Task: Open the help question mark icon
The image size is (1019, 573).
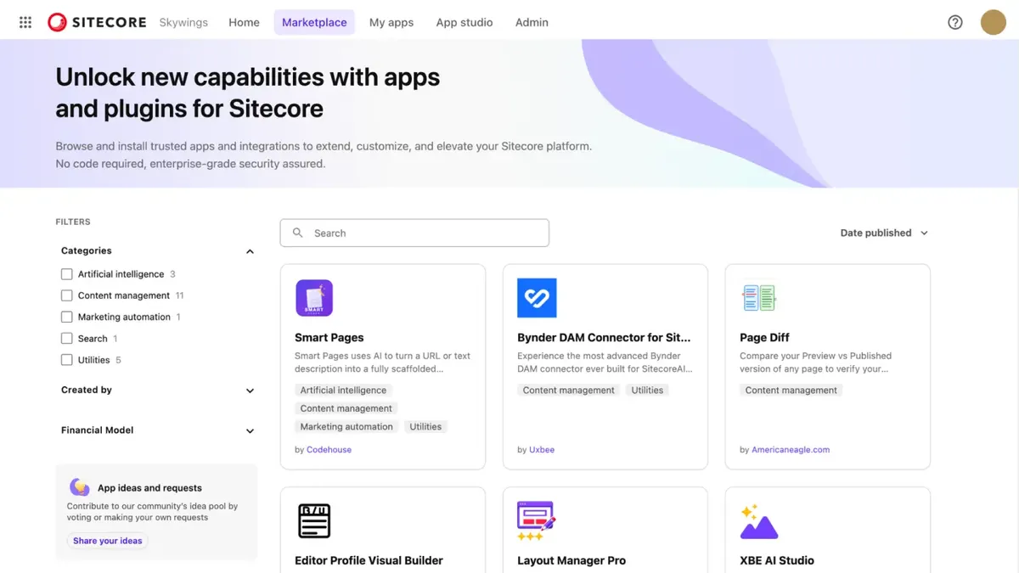Action: 955,23
